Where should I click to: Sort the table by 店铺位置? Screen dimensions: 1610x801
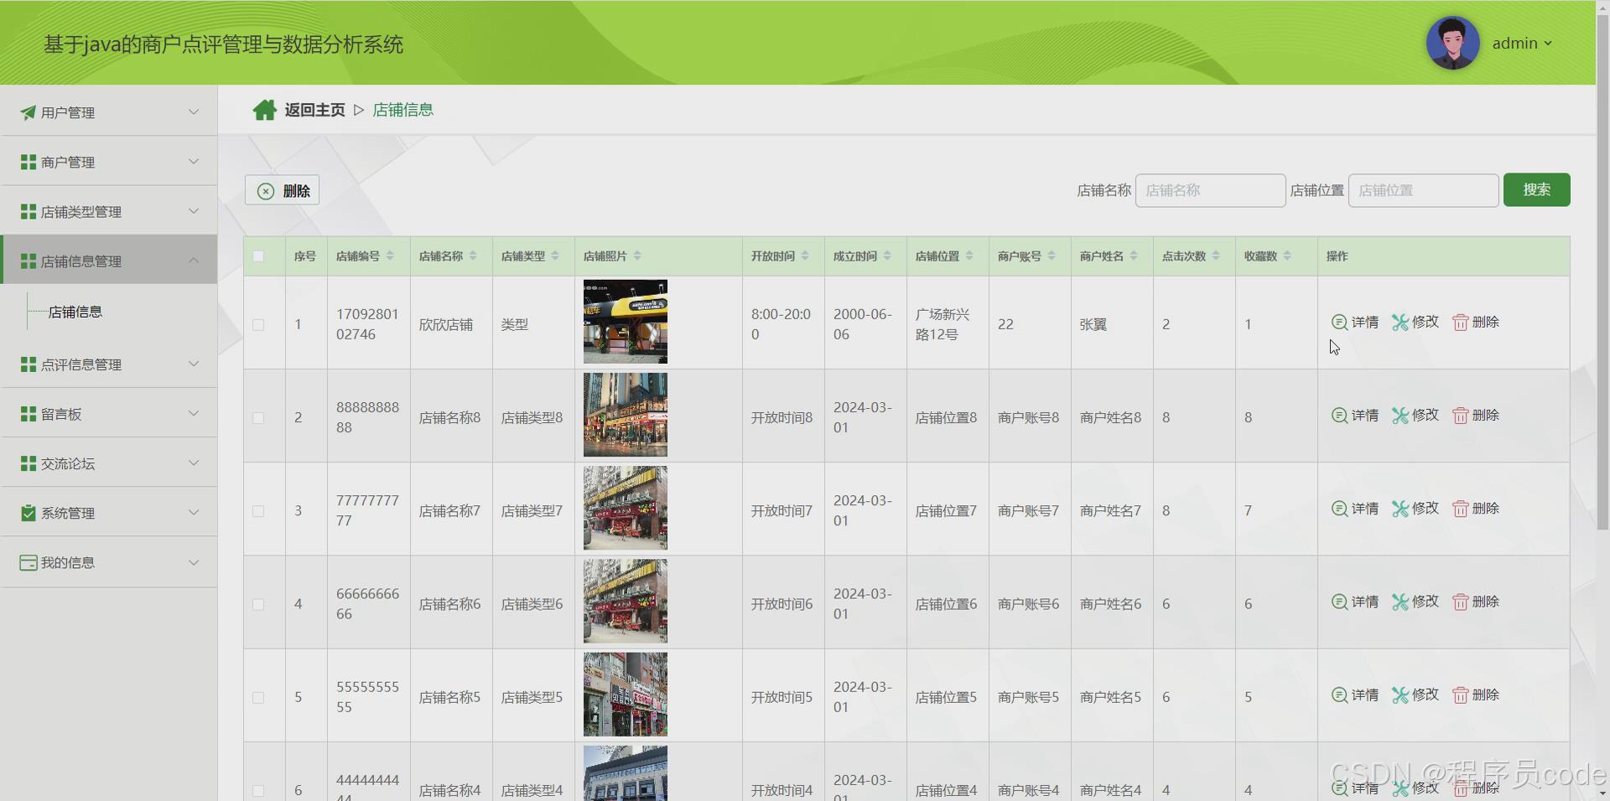coord(969,256)
